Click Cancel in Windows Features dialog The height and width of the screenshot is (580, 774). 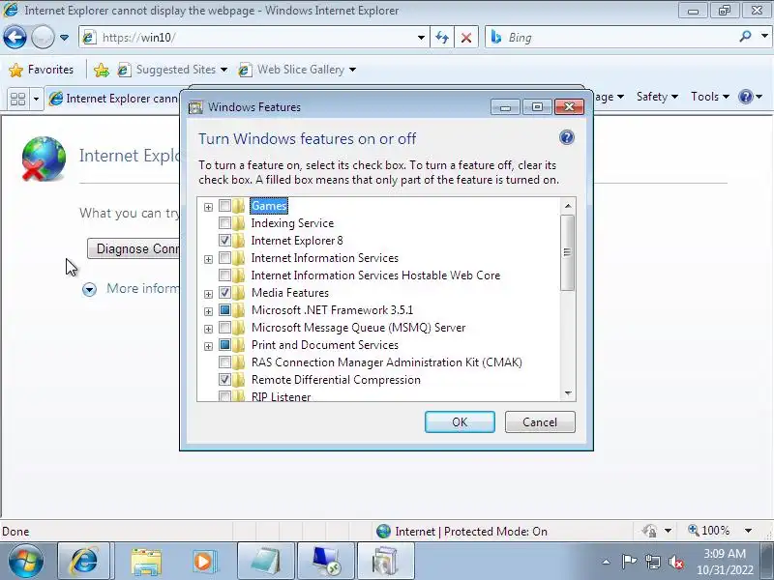(x=540, y=422)
